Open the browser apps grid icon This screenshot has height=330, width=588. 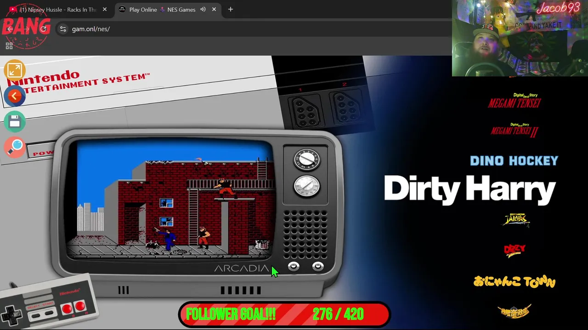point(9,46)
